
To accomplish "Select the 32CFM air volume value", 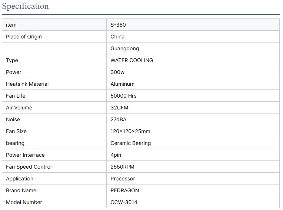I will coord(119,108).
